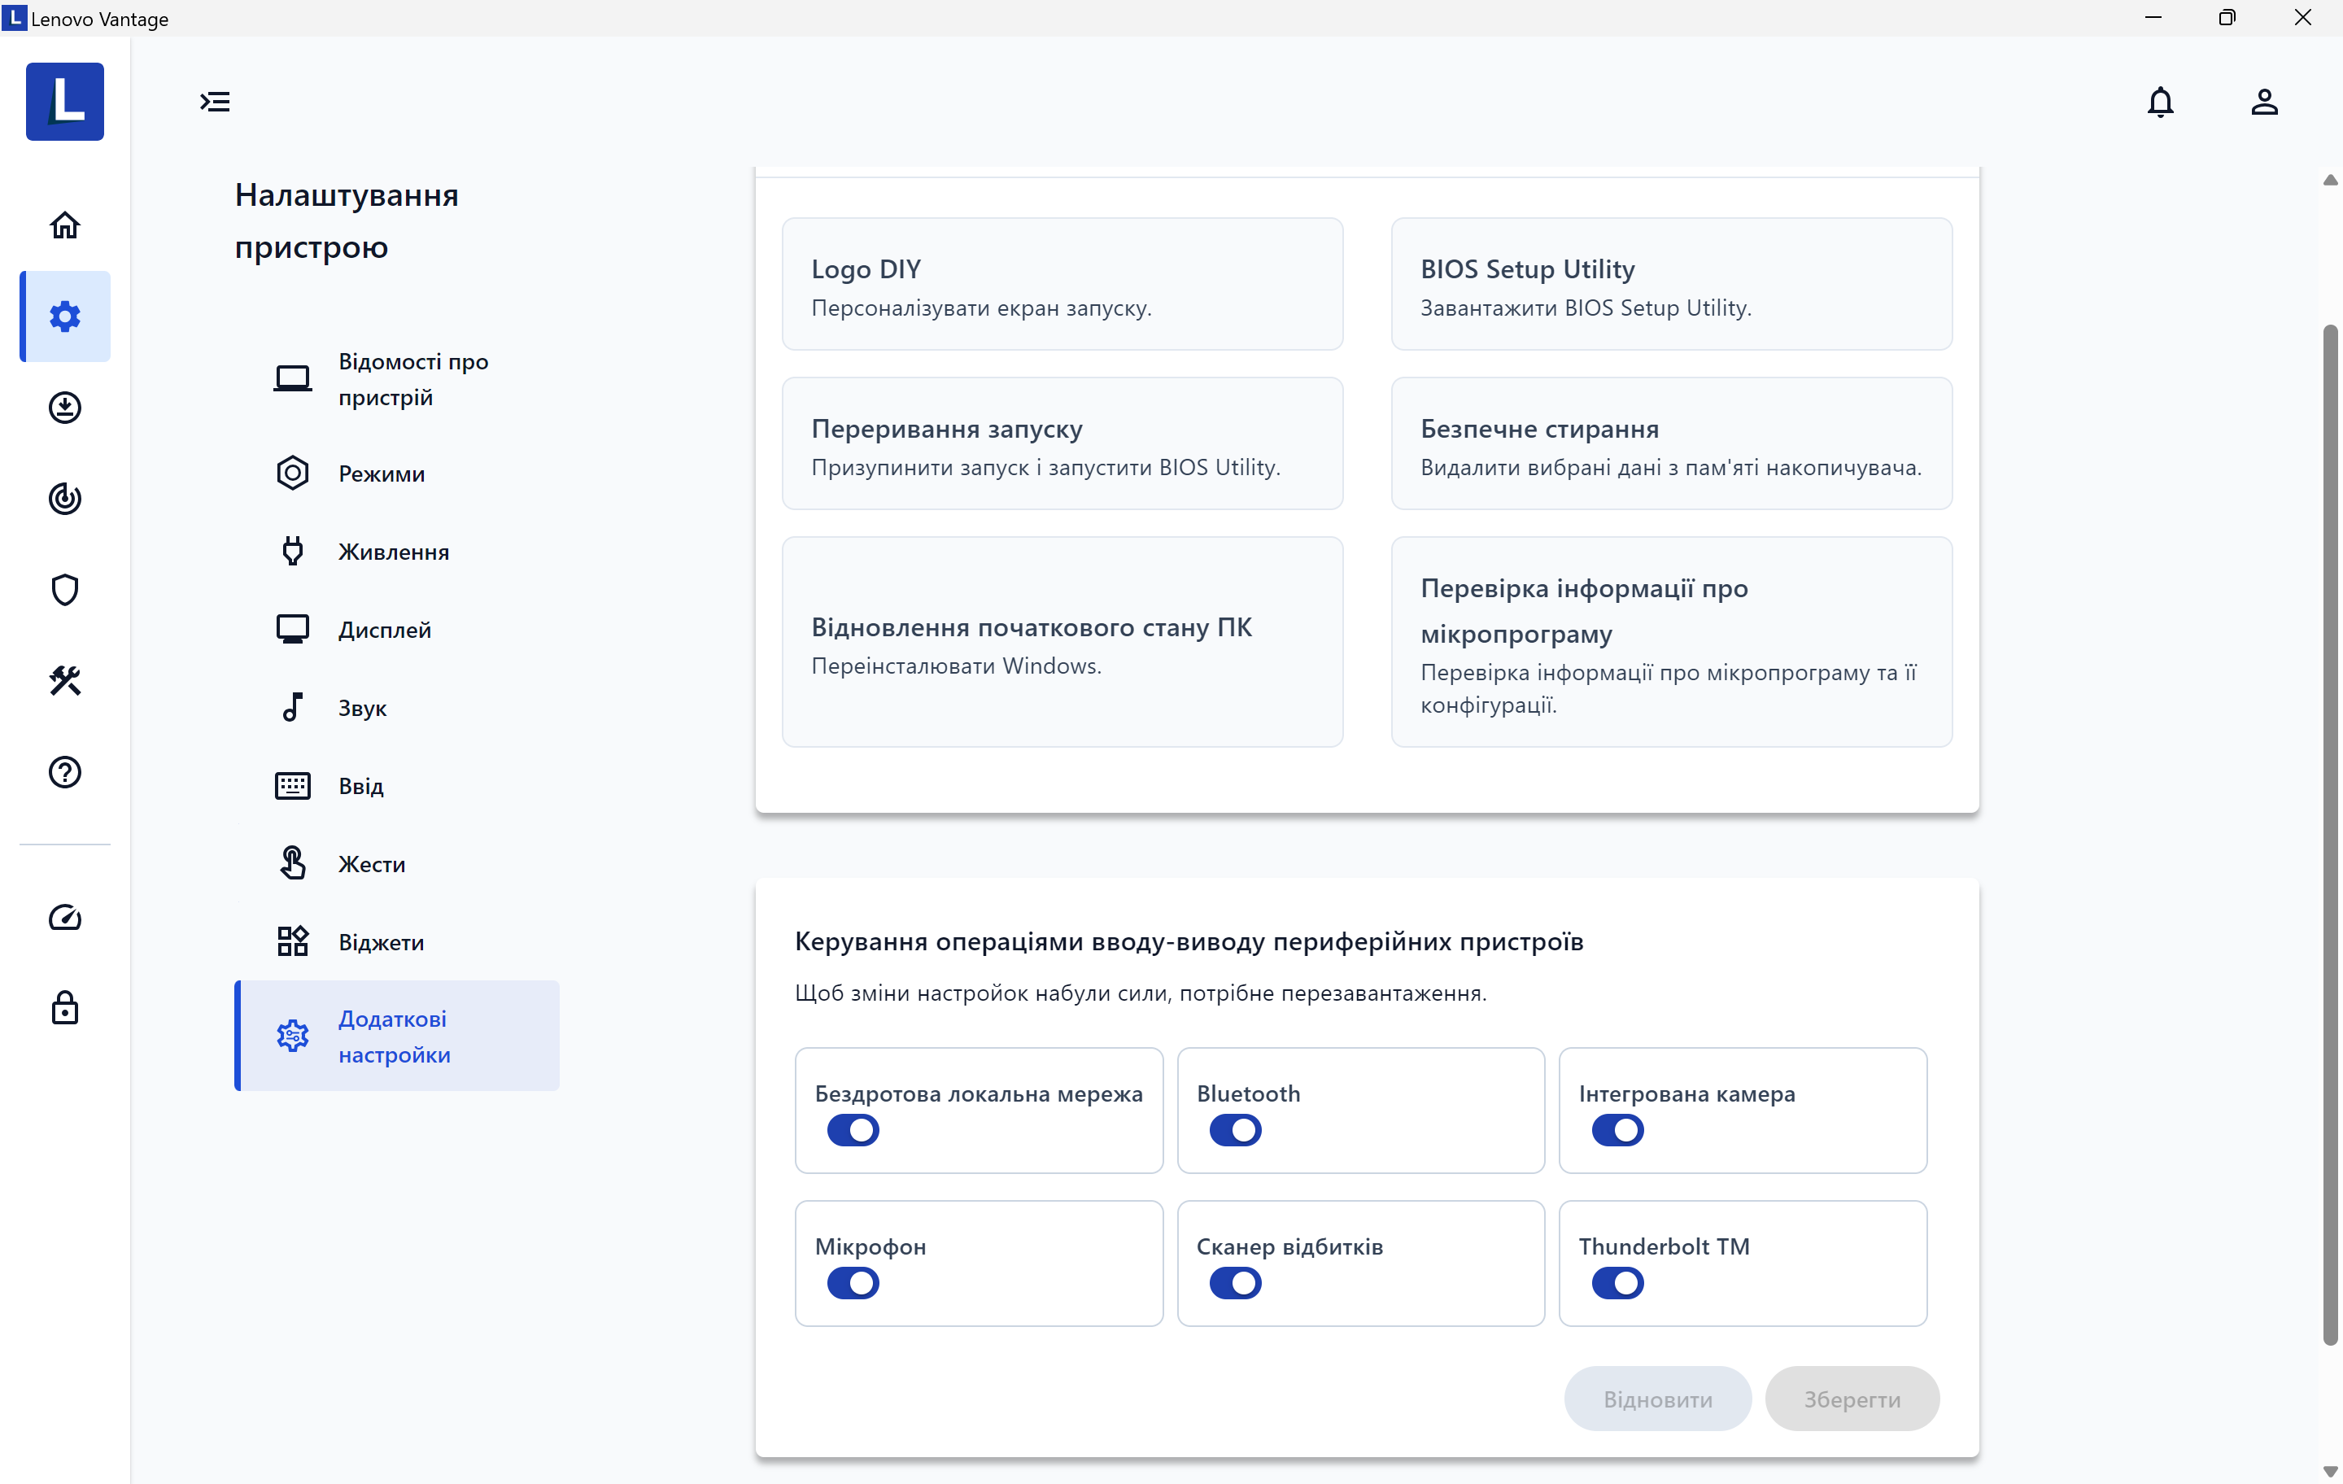Open the shield security sidebar icon
Screen dimensions: 2343x1484
point(64,589)
